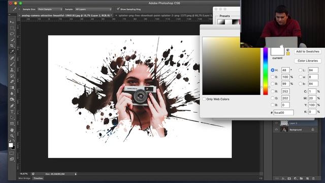Select the Lasso tool
Image resolution: width=325 pixels, height=183 pixels.
tap(12, 34)
